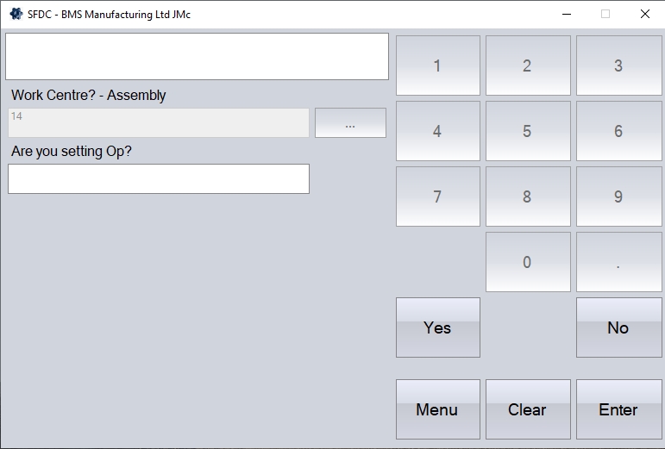
Task: Open Work Centre browse ellipsis button
Action: coord(350,123)
